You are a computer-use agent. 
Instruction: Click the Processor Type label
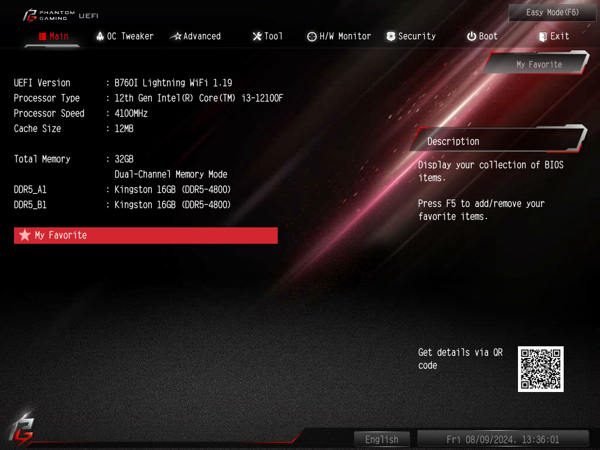coord(47,98)
